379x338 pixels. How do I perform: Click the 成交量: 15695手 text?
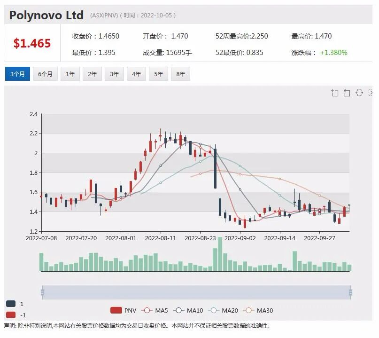tap(167, 53)
